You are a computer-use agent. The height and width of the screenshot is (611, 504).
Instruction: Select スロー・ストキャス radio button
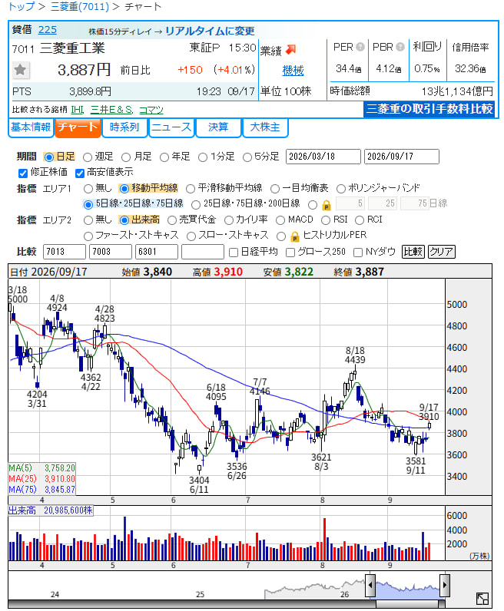point(191,236)
